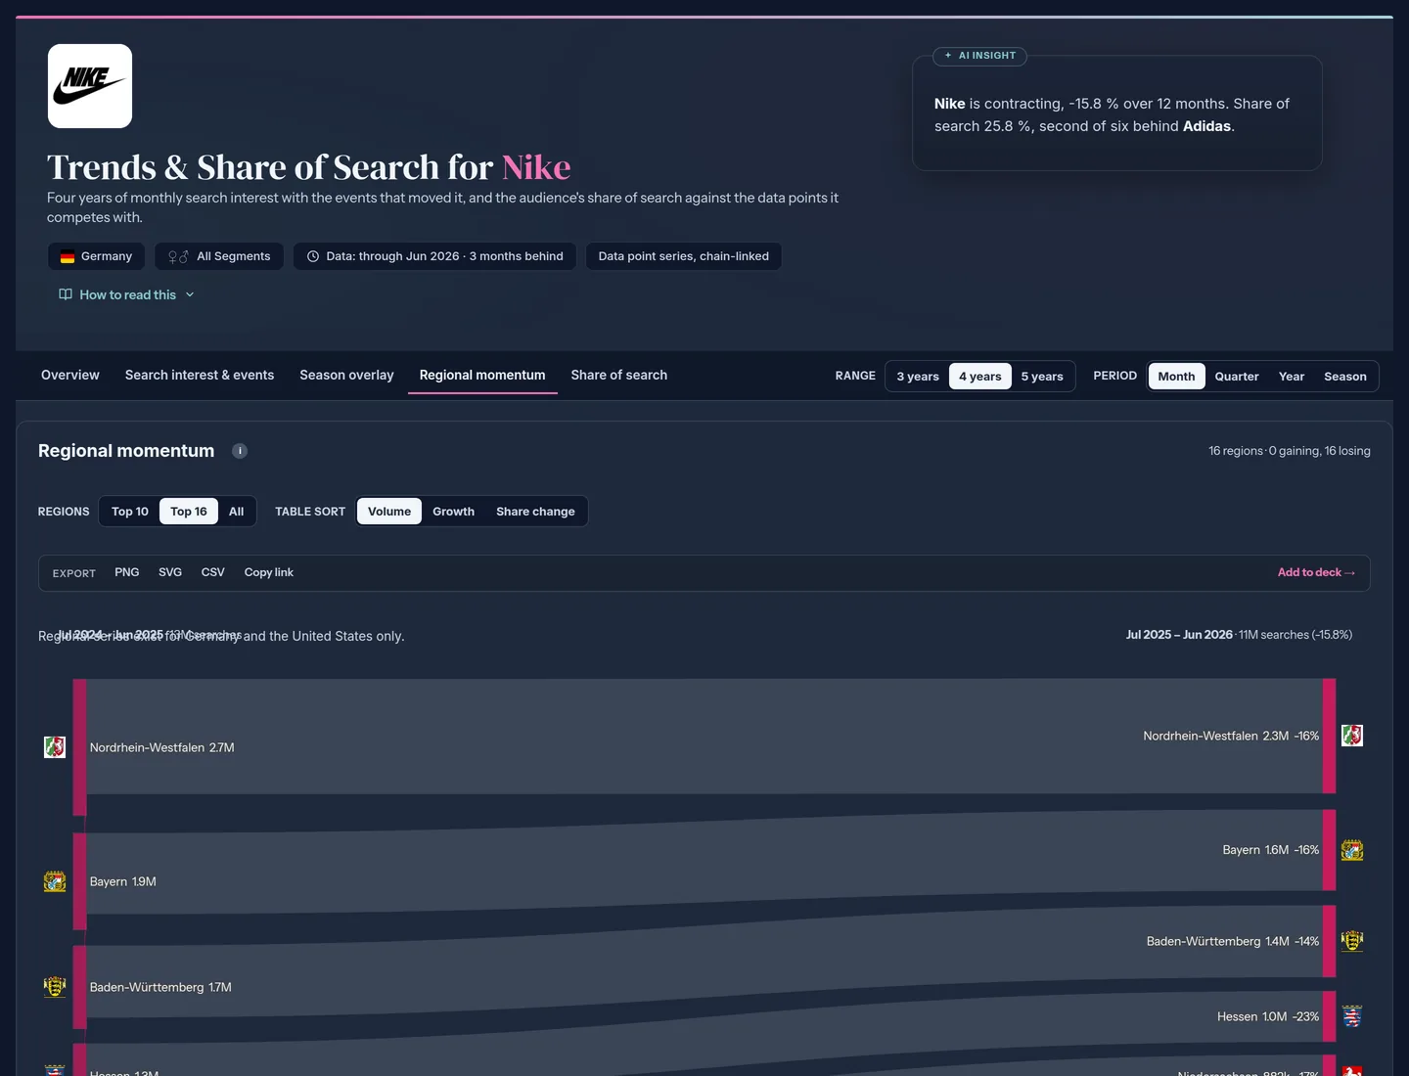The image size is (1409, 1076).
Task: Show Top 10 regions
Action: click(x=130, y=512)
